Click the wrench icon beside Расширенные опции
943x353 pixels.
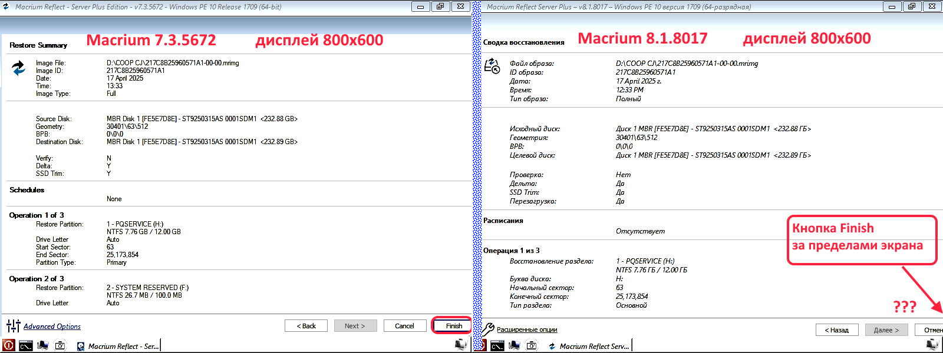[x=488, y=329]
